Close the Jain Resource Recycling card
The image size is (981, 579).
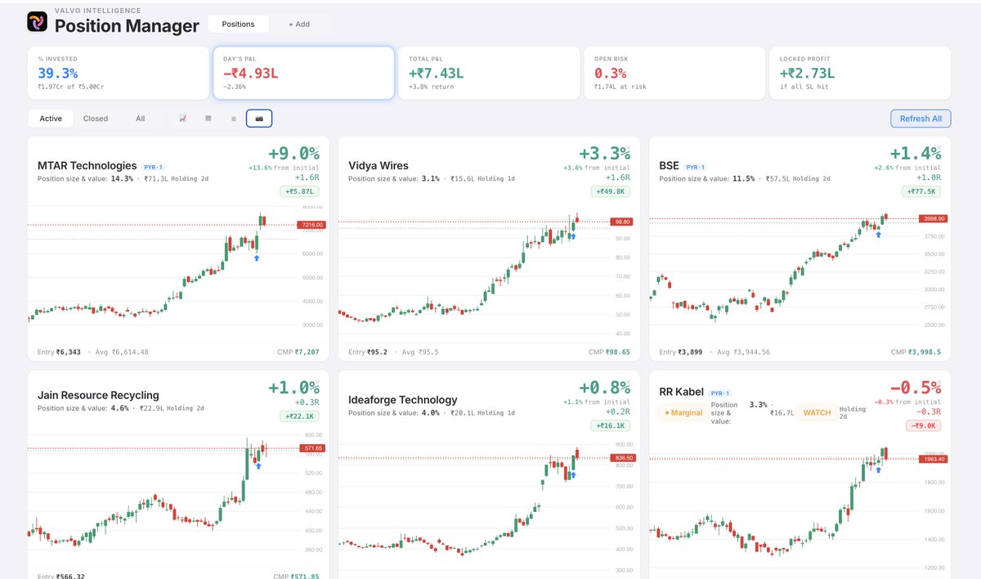click(317, 382)
